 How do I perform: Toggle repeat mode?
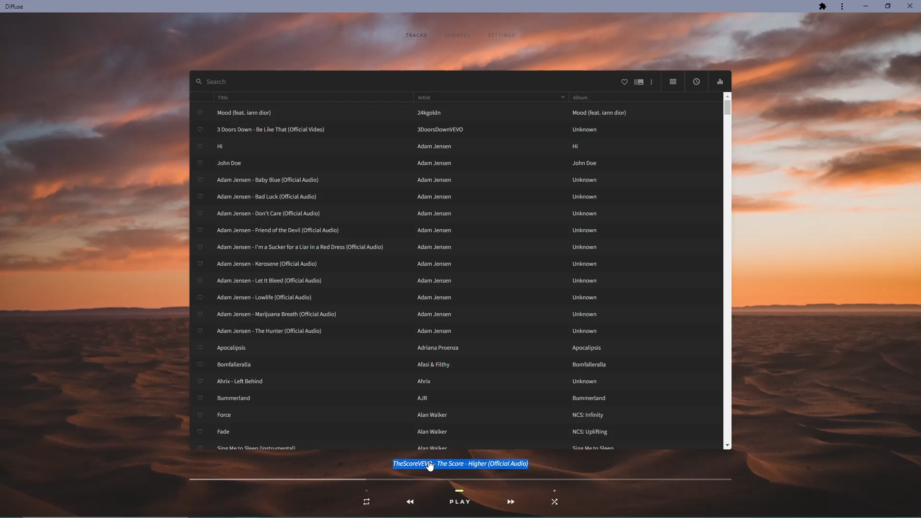click(x=366, y=502)
